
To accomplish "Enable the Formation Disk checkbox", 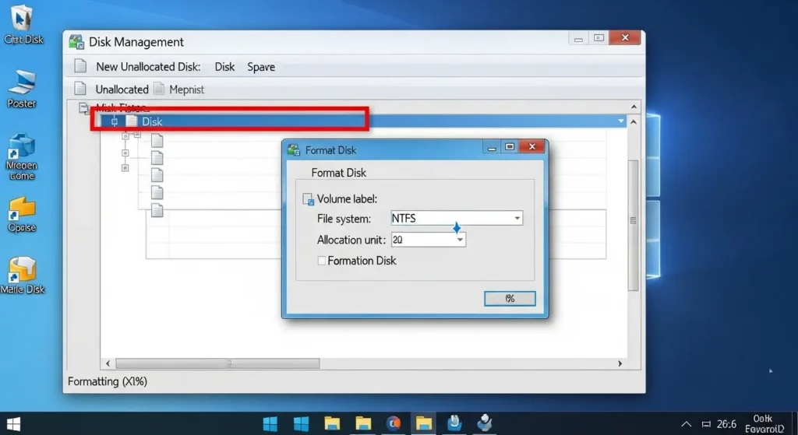I will (x=322, y=261).
